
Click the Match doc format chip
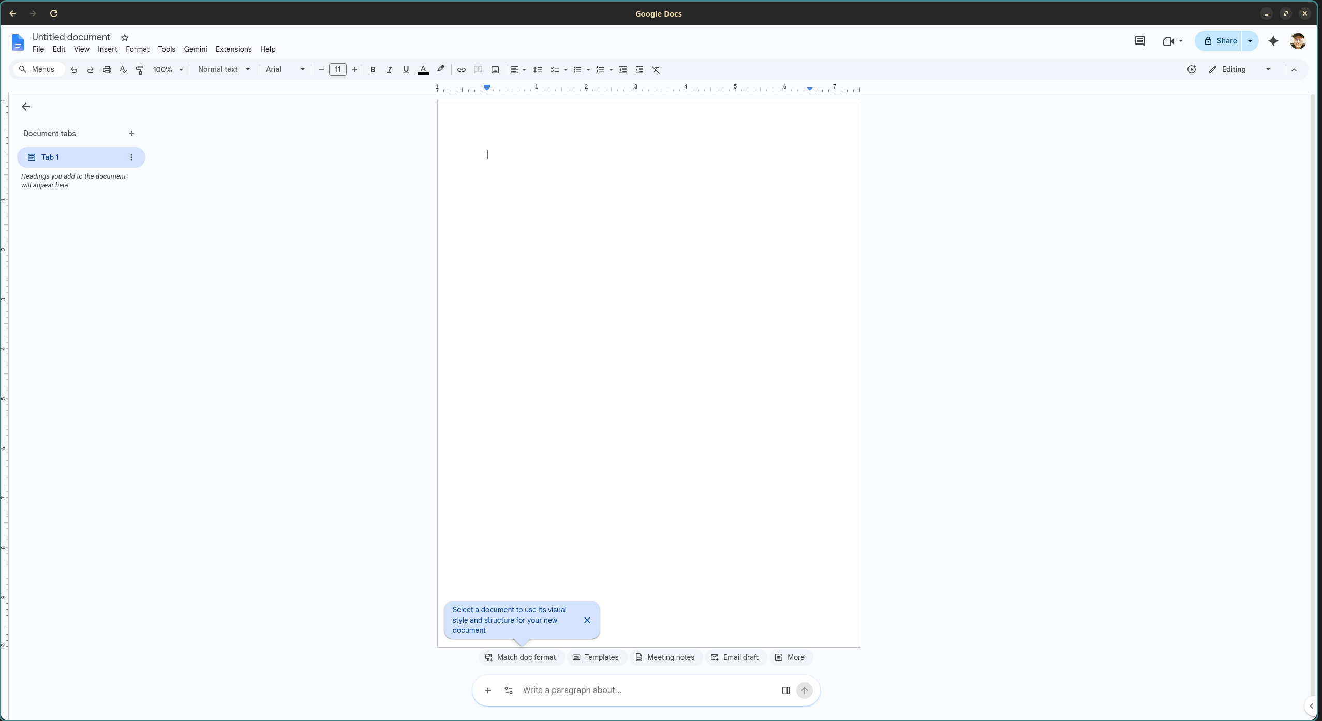click(x=521, y=657)
